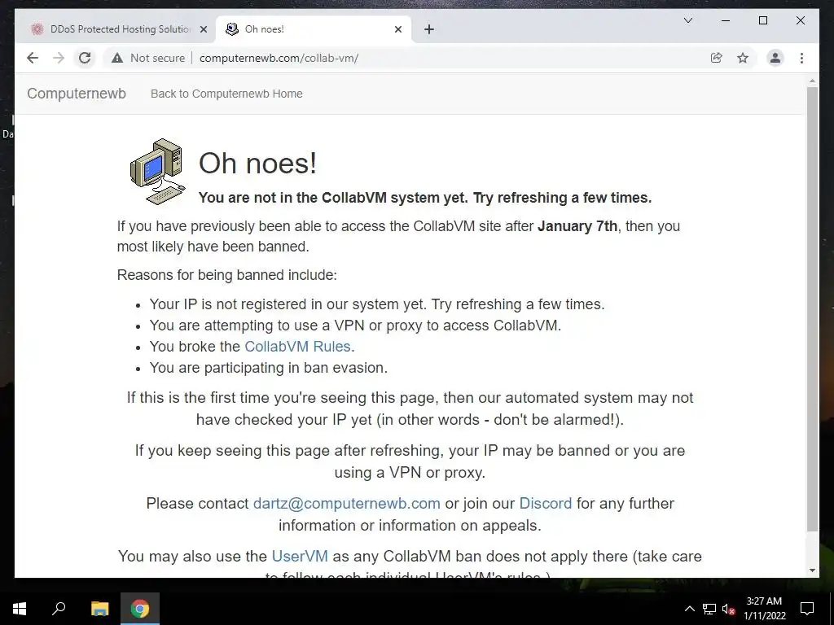The height and width of the screenshot is (625, 834).
Task: Follow the Discord link
Action: point(545,503)
